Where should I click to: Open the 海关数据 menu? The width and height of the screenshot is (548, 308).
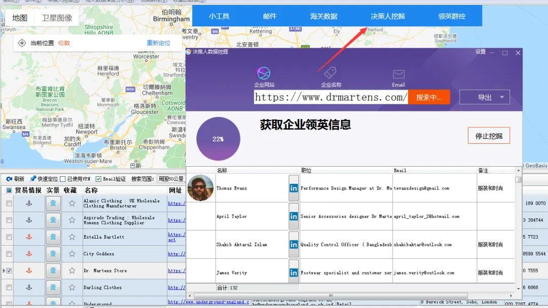click(x=323, y=16)
